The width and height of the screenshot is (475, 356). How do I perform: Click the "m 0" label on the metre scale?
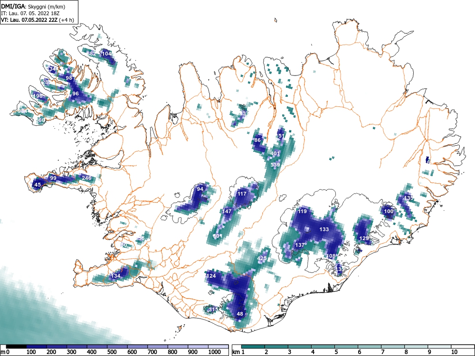pyautogui.click(x=5, y=352)
